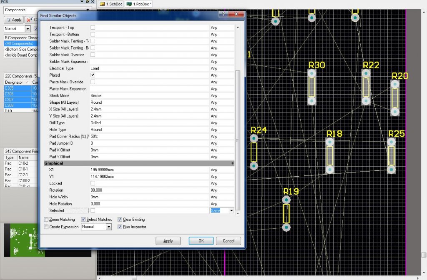
Task: Open the Selected row Same dropdown
Action: [231, 210]
